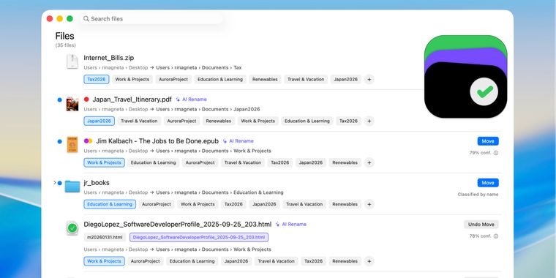Select Renewables tag for DiegoLopez file

click(x=345, y=261)
